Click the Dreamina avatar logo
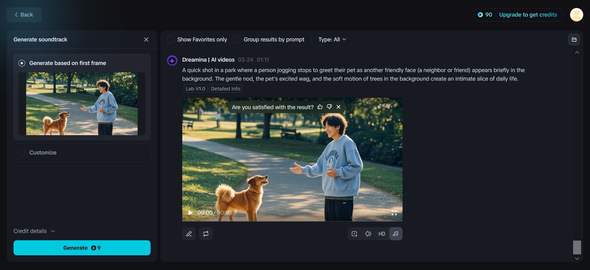 172,60
